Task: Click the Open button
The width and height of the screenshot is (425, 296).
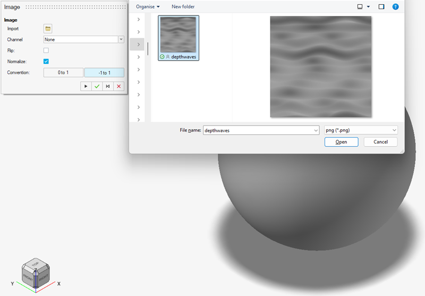Action: coord(341,142)
